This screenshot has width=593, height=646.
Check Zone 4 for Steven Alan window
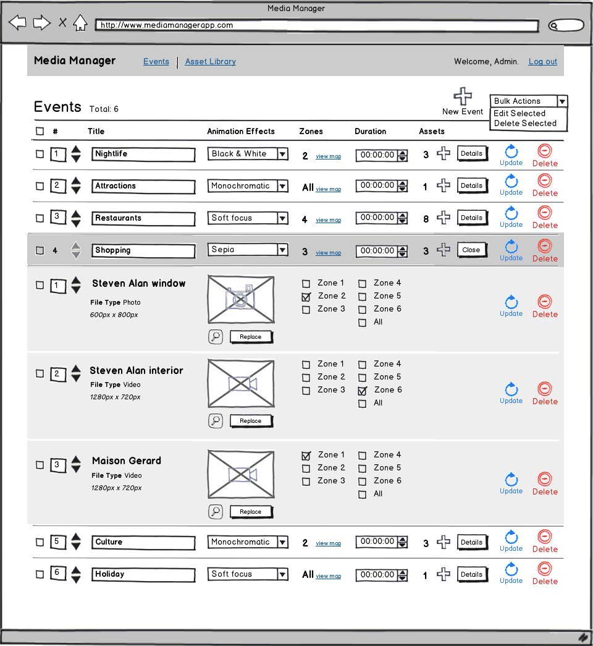coord(363,284)
